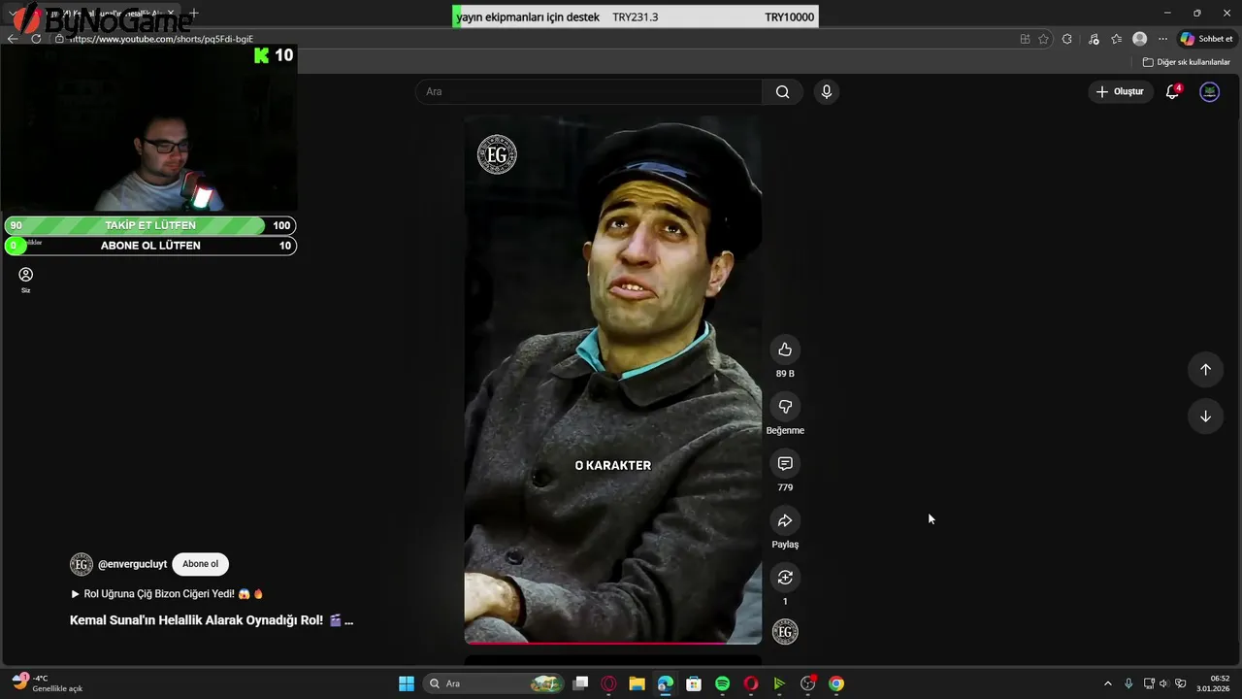Open the EG sound source thumbnail below Remix
This screenshot has width=1242, height=699.
(785, 633)
